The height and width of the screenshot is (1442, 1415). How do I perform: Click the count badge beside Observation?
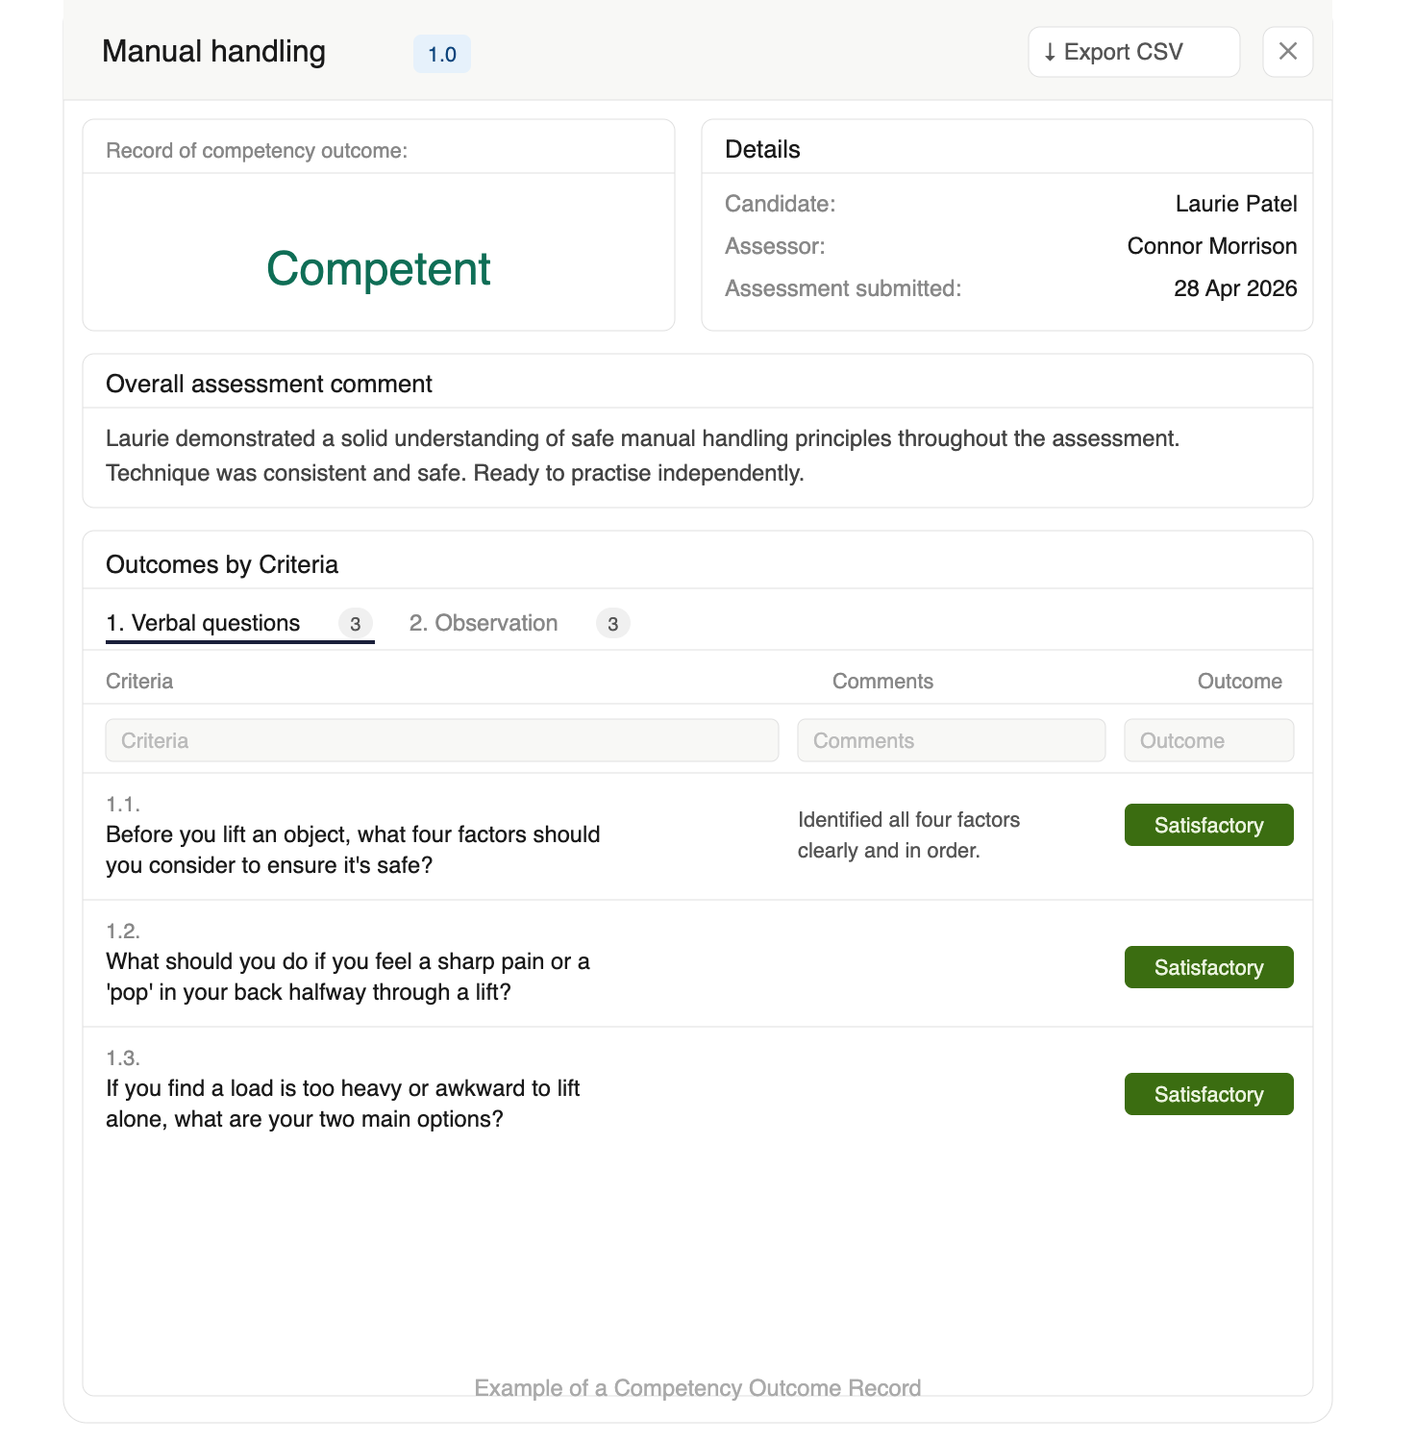click(x=613, y=624)
